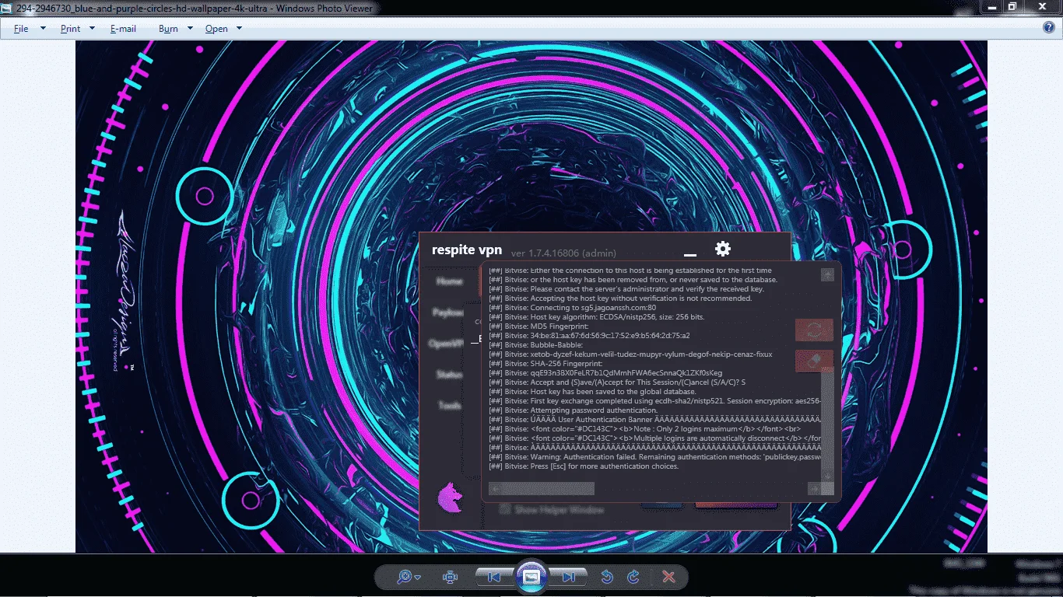This screenshot has width=1063, height=597.
Task: Switch to the Home tab in respite vpn
Action: 449,281
